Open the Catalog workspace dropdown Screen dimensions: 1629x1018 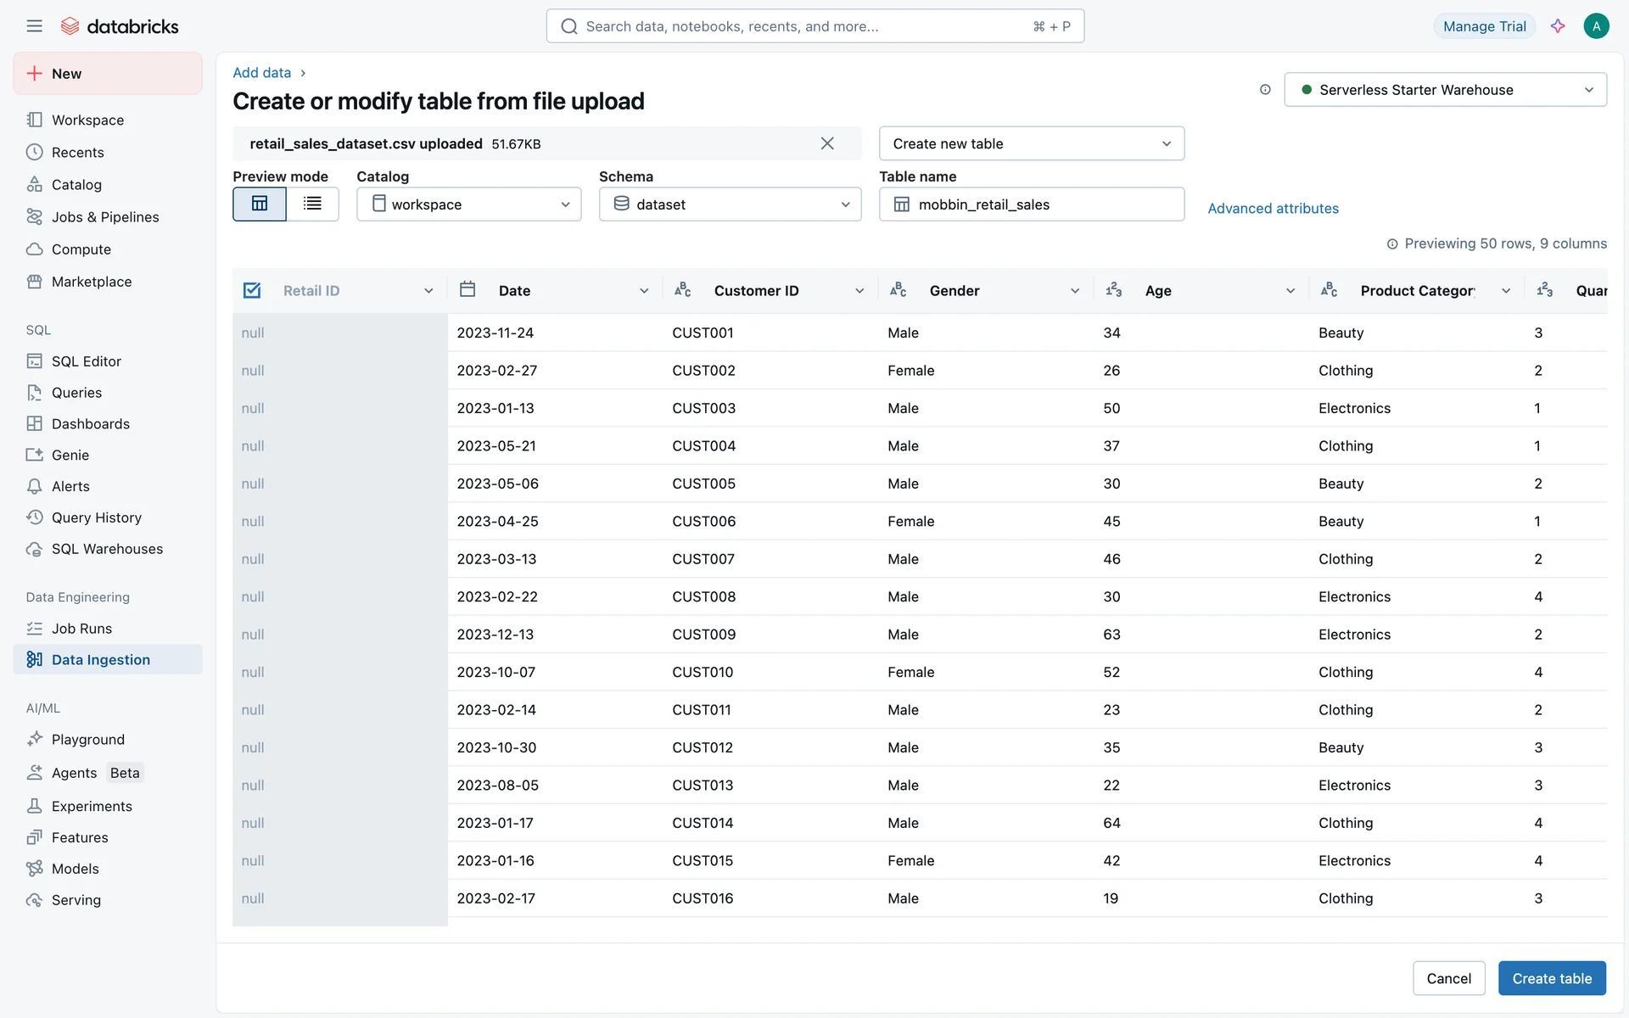click(468, 204)
